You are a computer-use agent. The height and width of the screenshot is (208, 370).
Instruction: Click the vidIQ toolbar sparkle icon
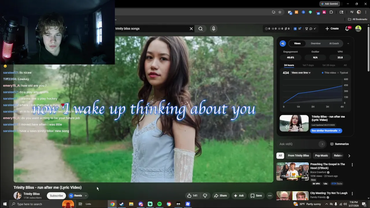click(315, 29)
